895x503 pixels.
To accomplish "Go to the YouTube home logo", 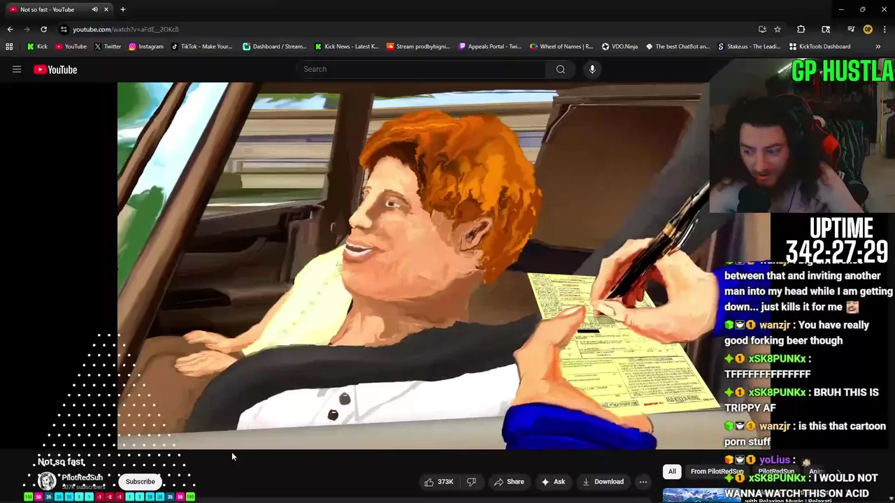I will tap(55, 69).
